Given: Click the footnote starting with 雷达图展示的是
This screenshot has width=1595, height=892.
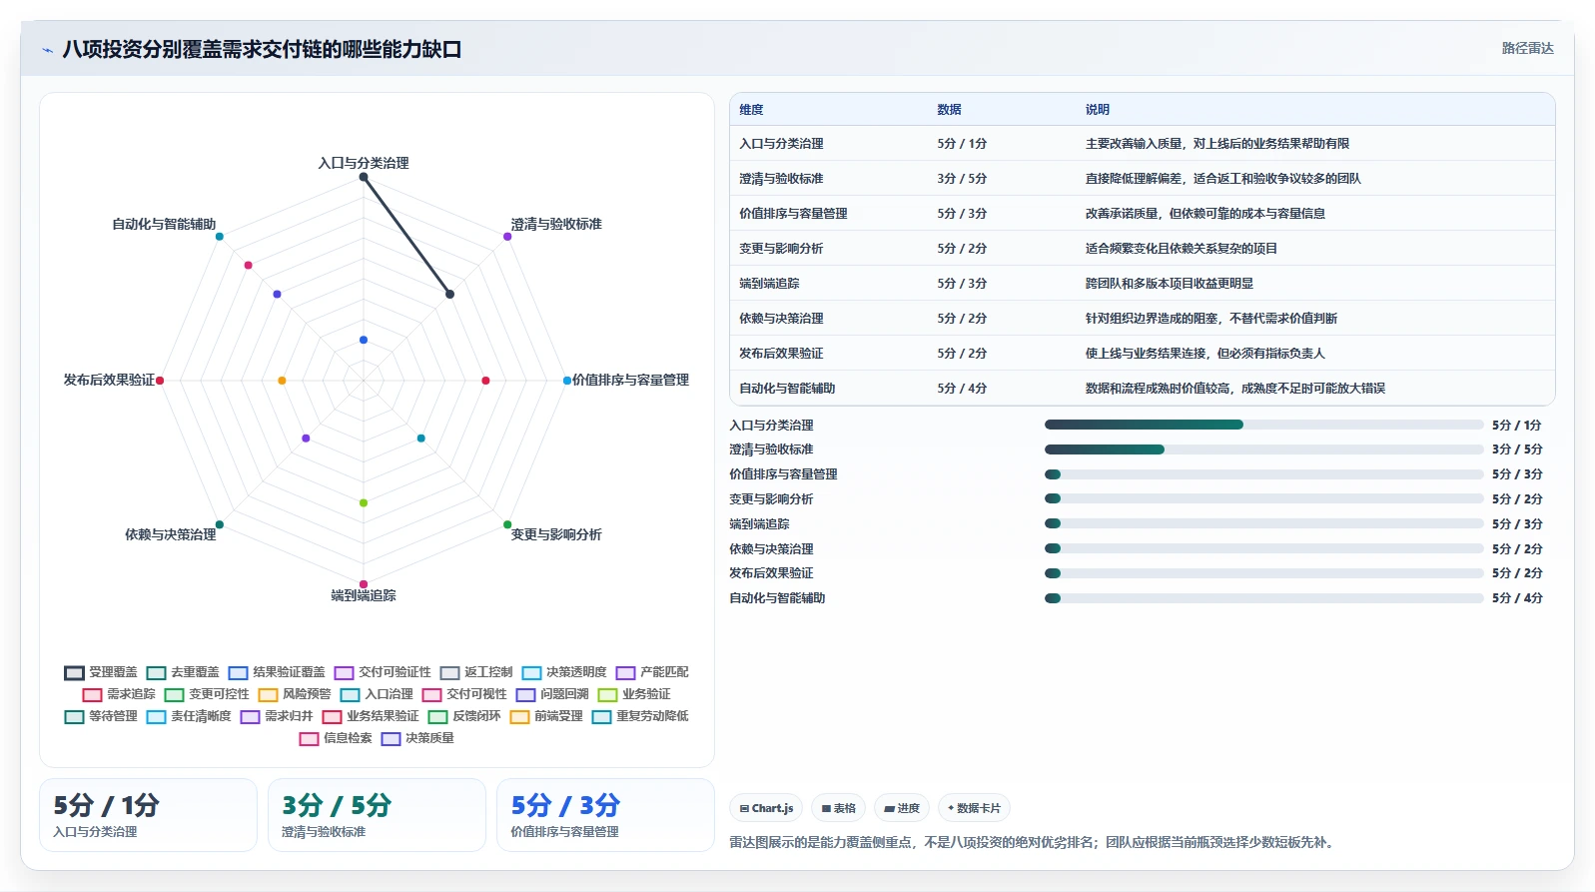Looking at the screenshot, I should [1034, 842].
